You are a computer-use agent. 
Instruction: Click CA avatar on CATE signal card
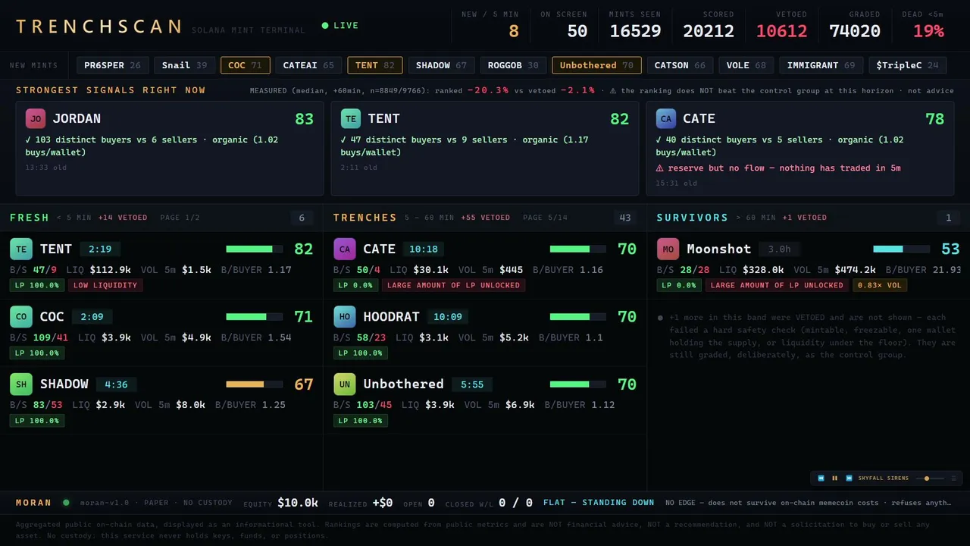click(x=665, y=118)
